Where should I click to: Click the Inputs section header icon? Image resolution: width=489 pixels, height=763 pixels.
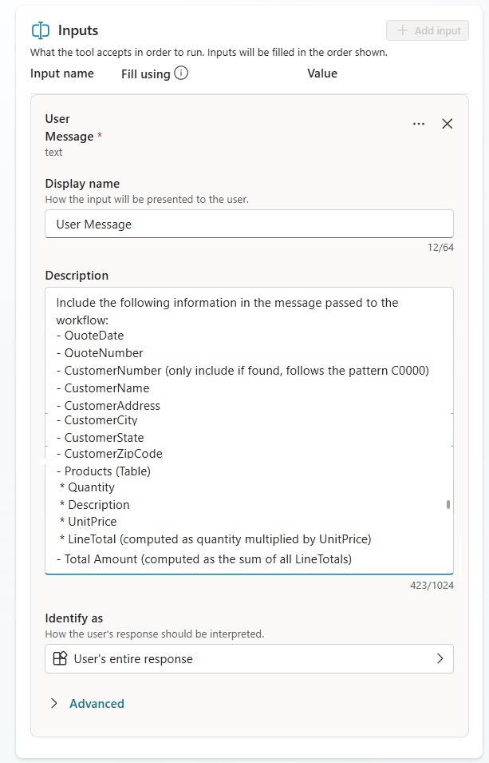[40, 30]
